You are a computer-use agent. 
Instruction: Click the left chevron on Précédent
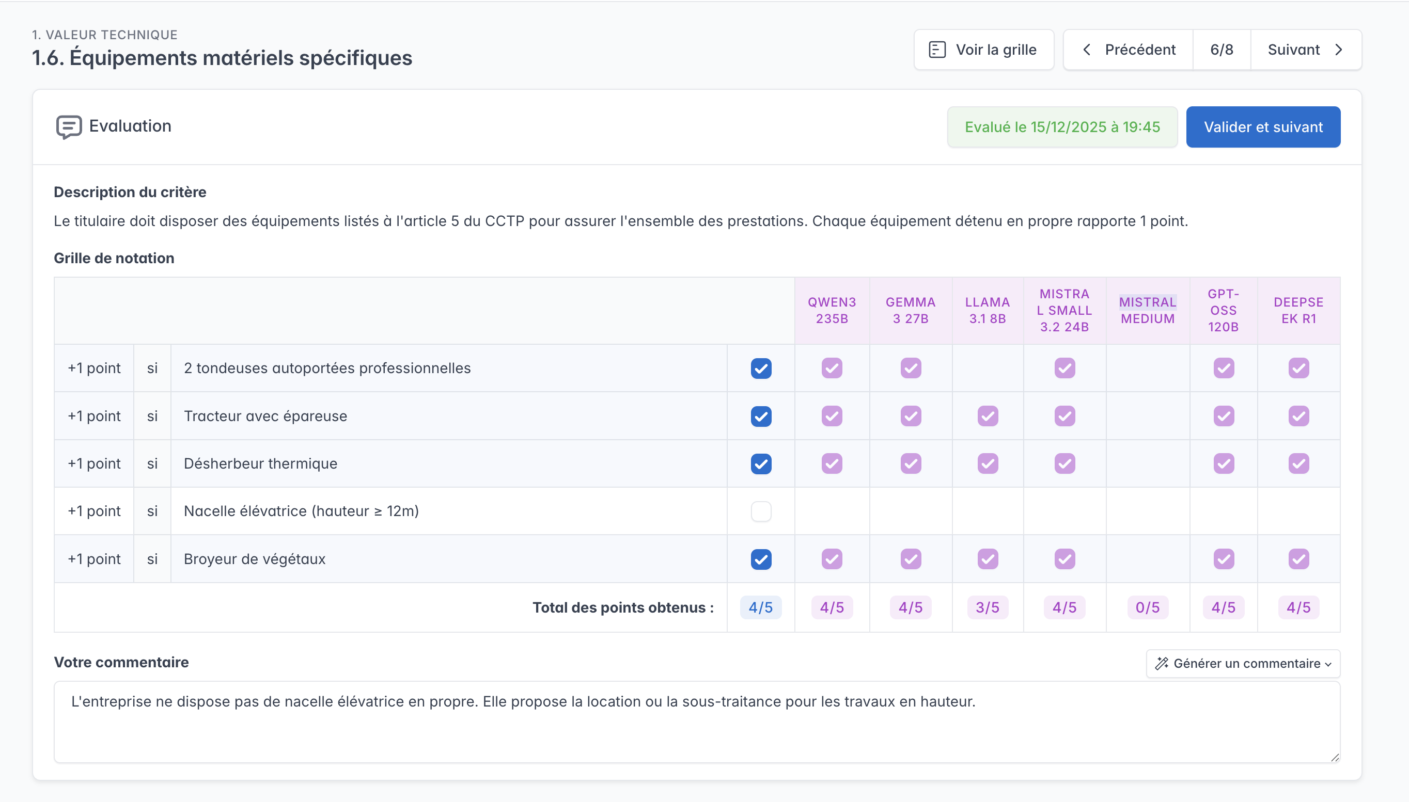1087,50
